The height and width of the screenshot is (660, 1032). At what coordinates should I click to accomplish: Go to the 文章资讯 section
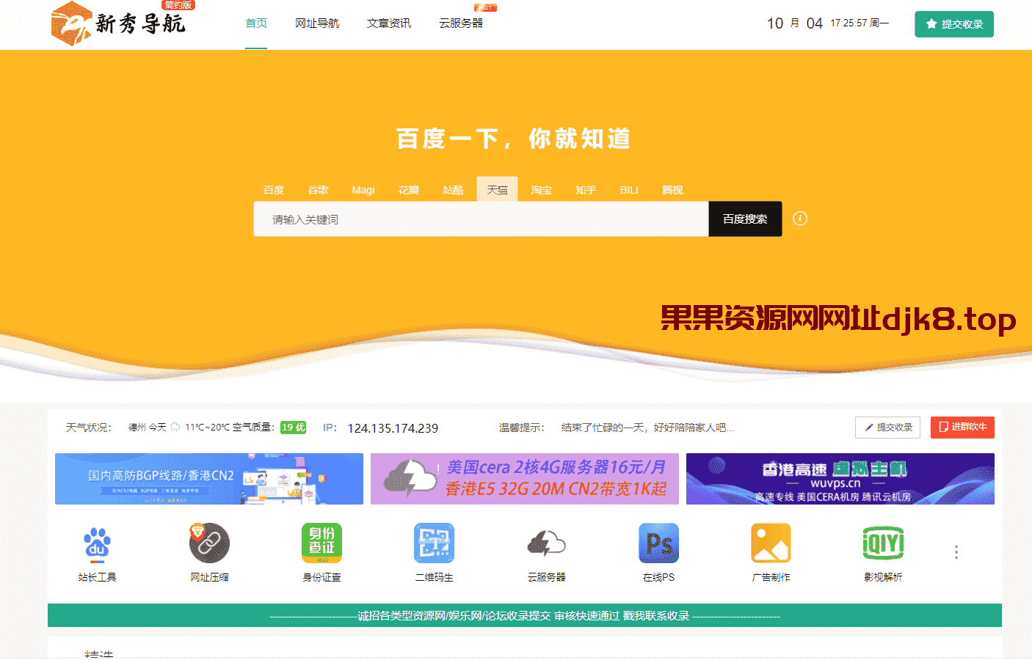(x=389, y=23)
